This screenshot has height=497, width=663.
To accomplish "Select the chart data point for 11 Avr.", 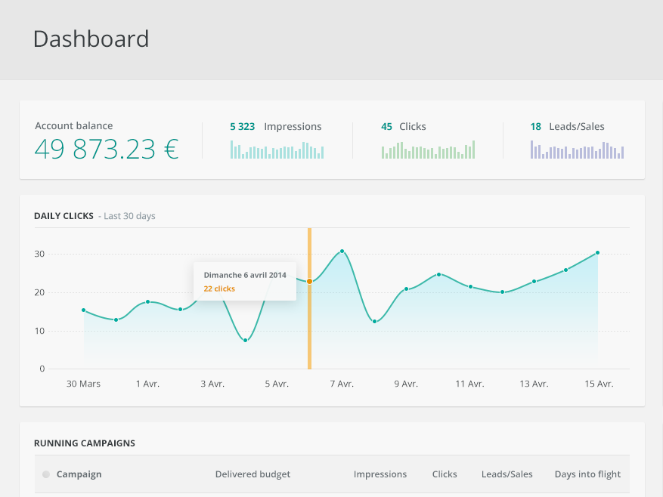I will 471,286.
